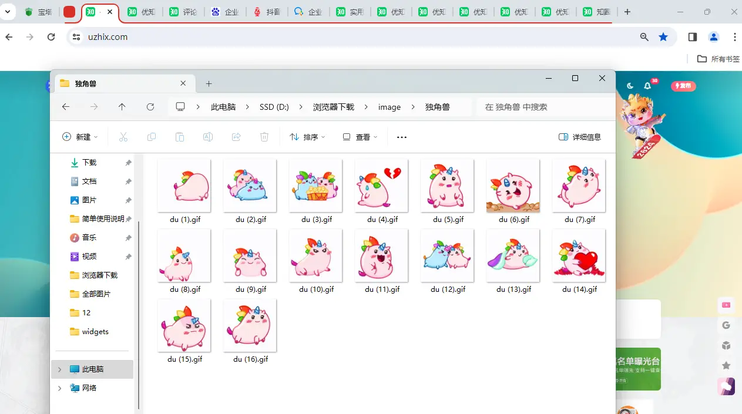Click the Delete trash icon
This screenshot has height=414, width=742.
[264, 136]
